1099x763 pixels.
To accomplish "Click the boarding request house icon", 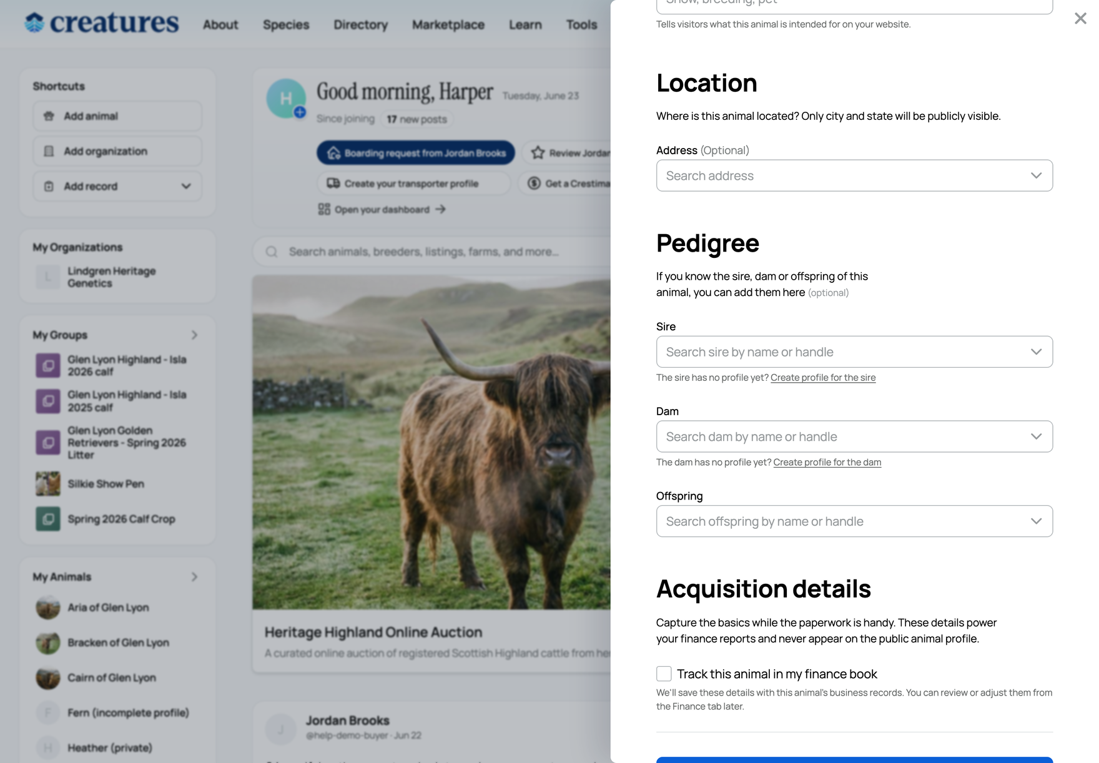I will (334, 153).
